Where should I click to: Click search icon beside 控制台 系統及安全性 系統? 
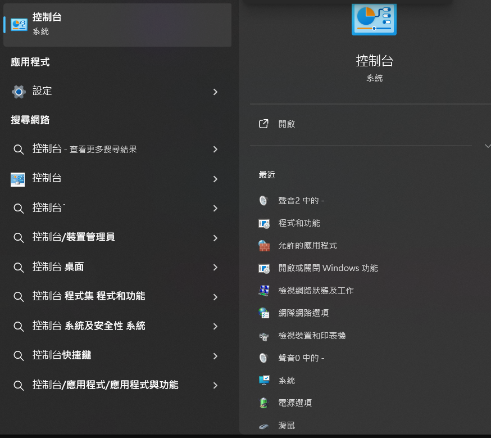[x=19, y=326]
